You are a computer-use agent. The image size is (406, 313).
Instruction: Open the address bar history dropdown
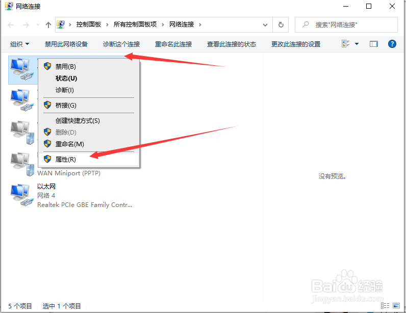265,25
